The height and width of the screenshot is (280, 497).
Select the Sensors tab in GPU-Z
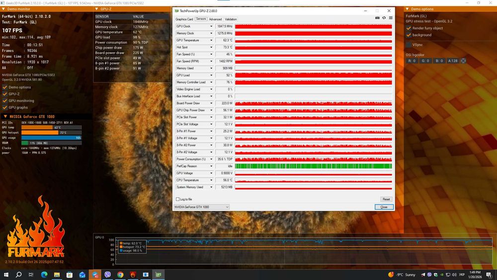coord(201,19)
